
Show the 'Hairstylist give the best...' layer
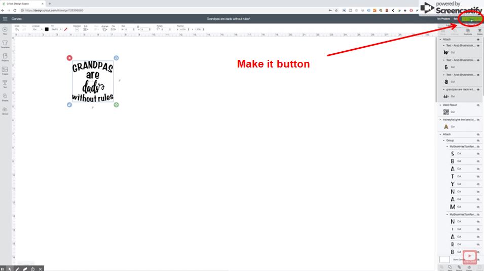[x=478, y=120]
